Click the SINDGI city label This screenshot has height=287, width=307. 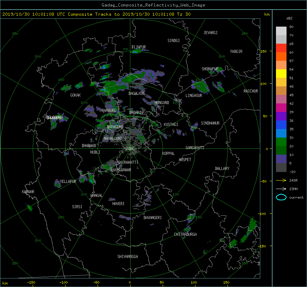(174, 41)
